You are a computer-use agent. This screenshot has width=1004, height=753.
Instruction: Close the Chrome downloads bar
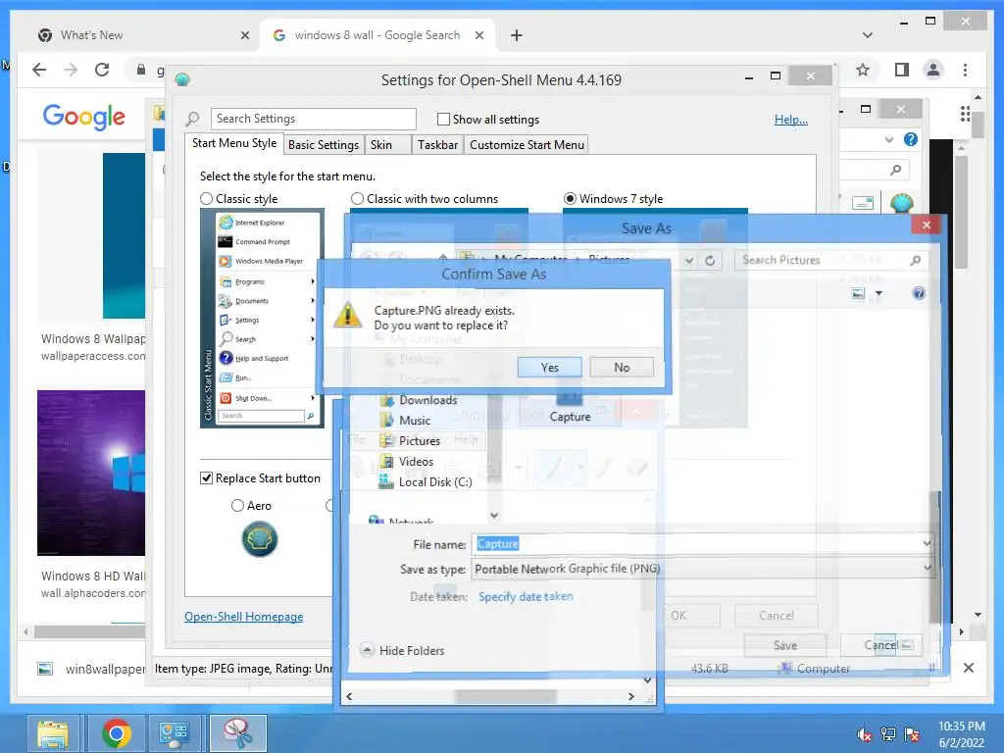[x=968, y=668]
